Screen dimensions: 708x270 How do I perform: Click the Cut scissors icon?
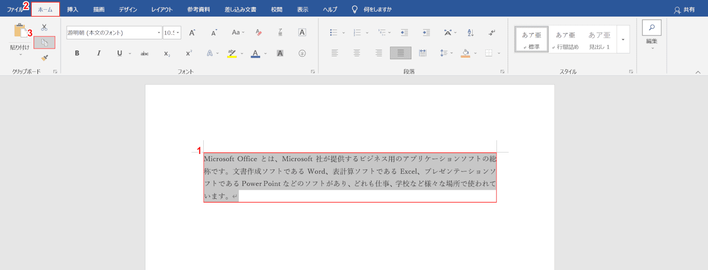pyautogui.click(x=44, y=28)
